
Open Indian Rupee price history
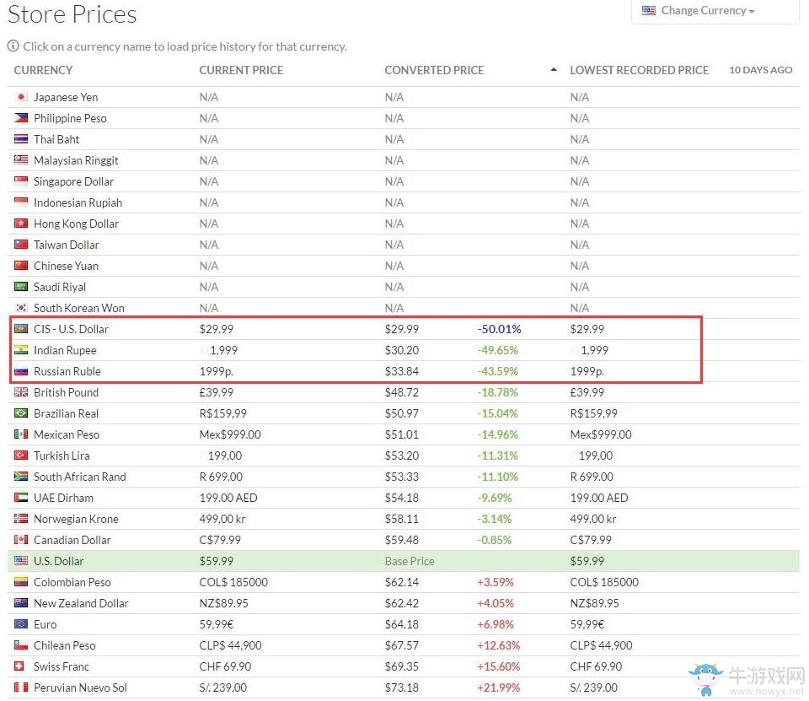coord(65,350)
